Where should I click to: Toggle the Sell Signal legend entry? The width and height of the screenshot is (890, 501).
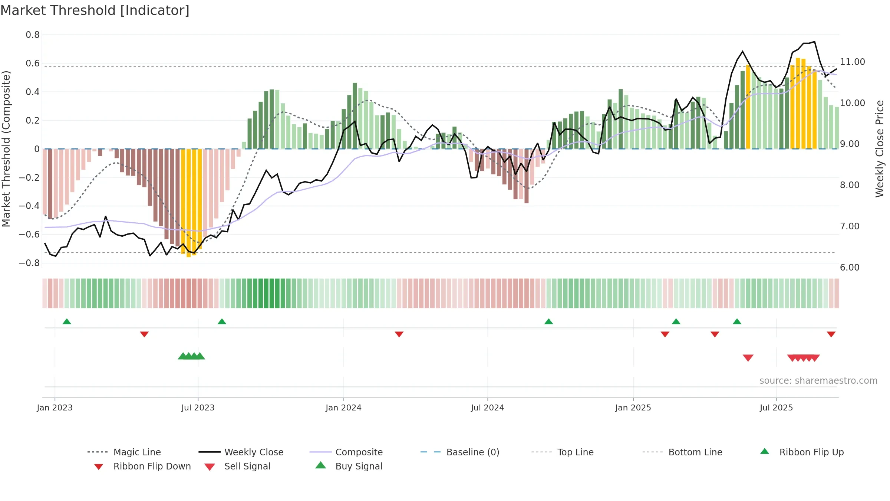point(237,466)
